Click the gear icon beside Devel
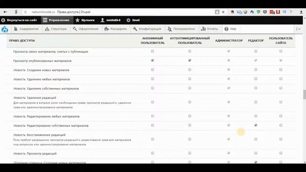Screen dimensions: 306x172 (128, 20)
